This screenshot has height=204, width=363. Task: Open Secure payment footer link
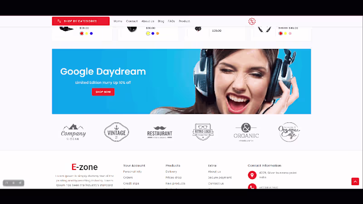pos(220,178)
